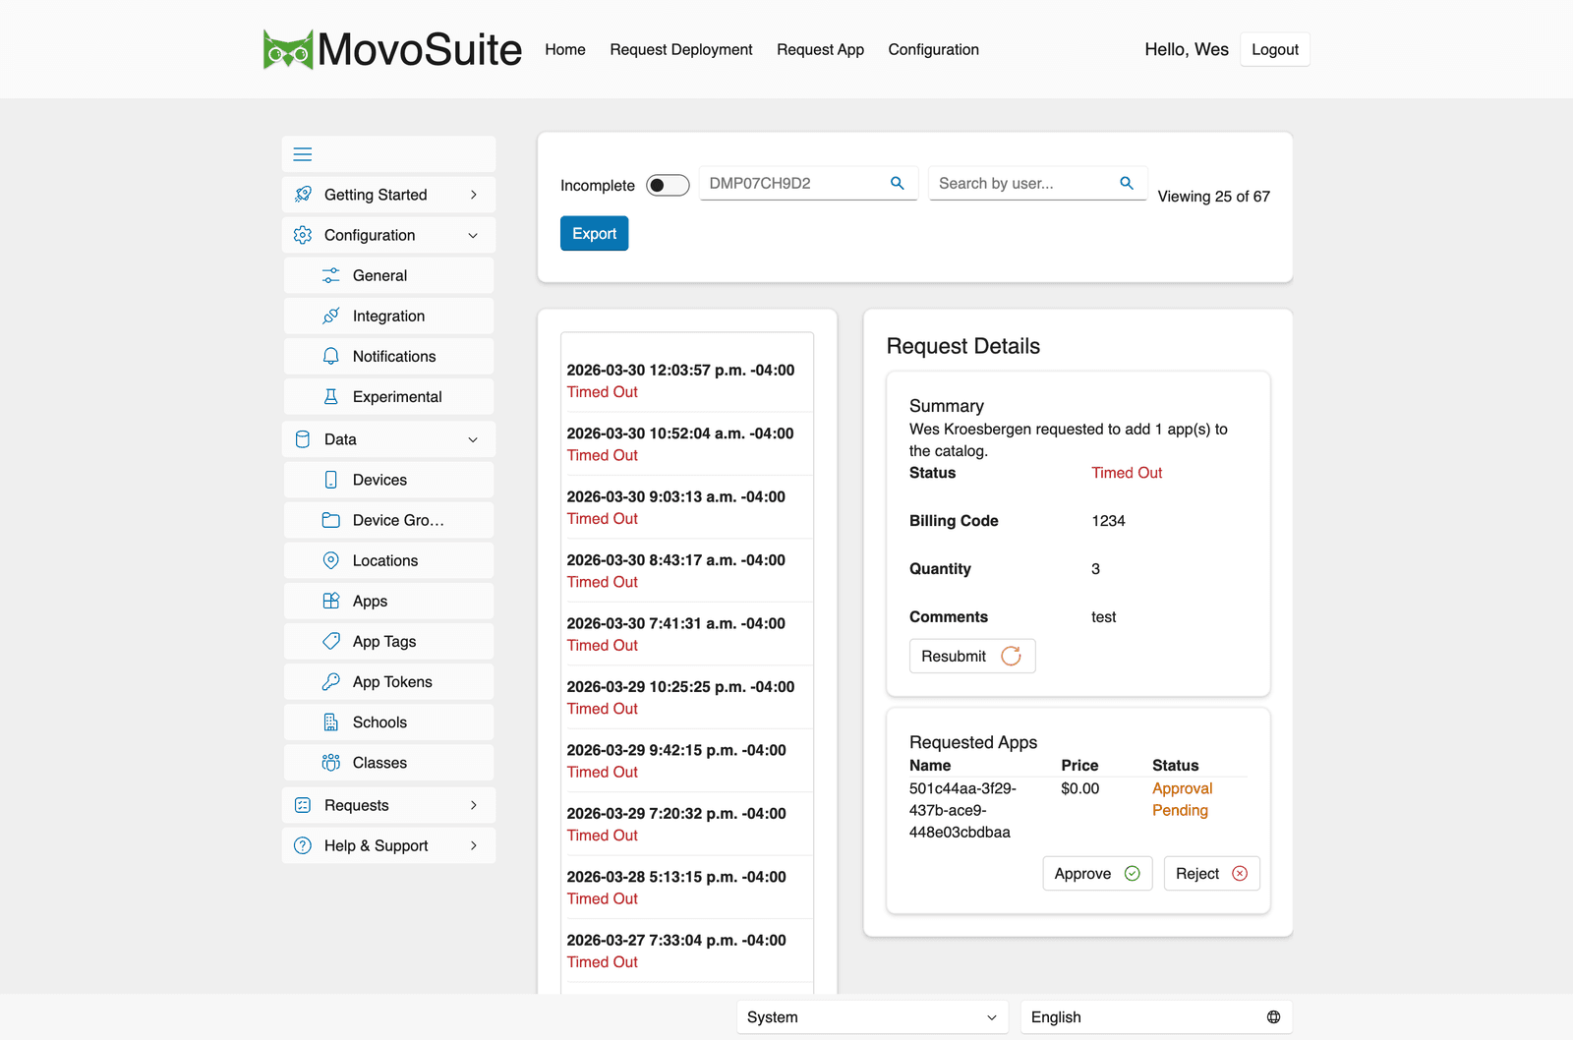Click the Configuration gear icon
This screenshot has width=1573, height=1040.
303,235
